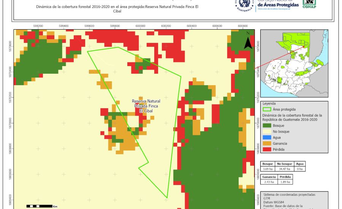The height and width of the screenshot is (209, 342).
Task: Click the Reserva Natural Privada Finca El Cibal label
Action: (146, 106)
